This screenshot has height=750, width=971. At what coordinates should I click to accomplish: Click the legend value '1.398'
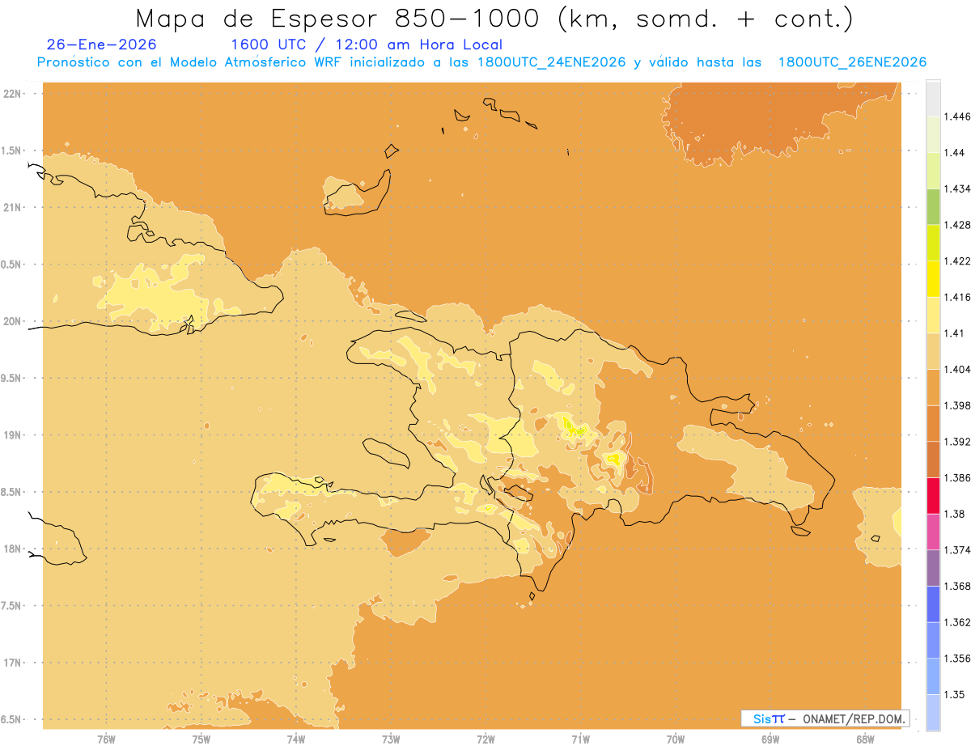(956, 405)
